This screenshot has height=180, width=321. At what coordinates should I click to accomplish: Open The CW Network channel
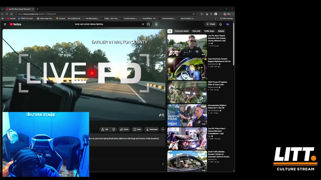pos(213,110)
